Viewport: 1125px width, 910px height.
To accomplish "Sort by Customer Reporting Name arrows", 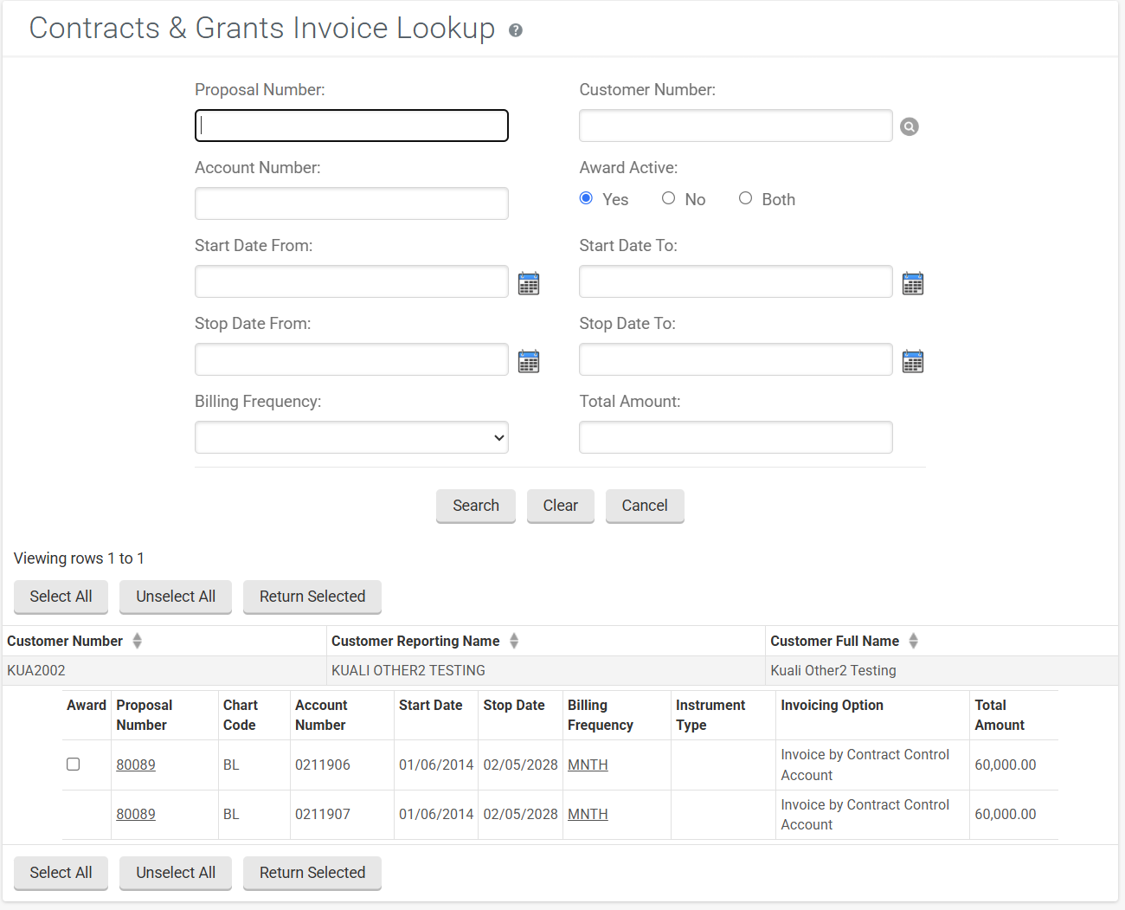I will coord(514,641).
